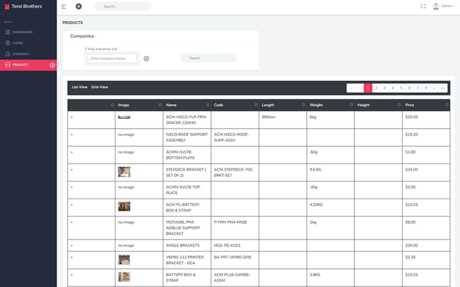The image size is (460, 287).
Task: Go to Company in the sidebar
Action: coord(20,54)
